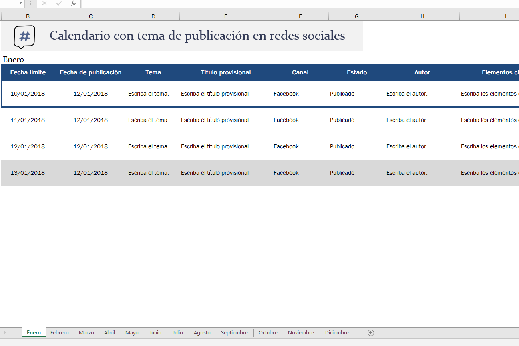Image resolution: width=519 pixels, height=346 pixels.
Task: Open the Agosto tab
Action: coord(202,332)
